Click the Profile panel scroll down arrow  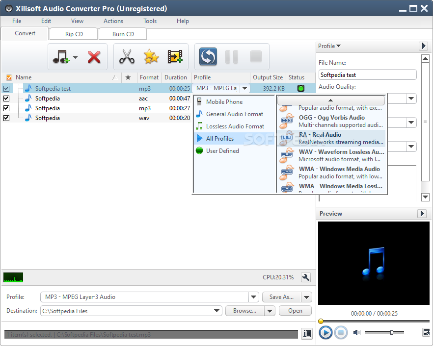point(425,197)
